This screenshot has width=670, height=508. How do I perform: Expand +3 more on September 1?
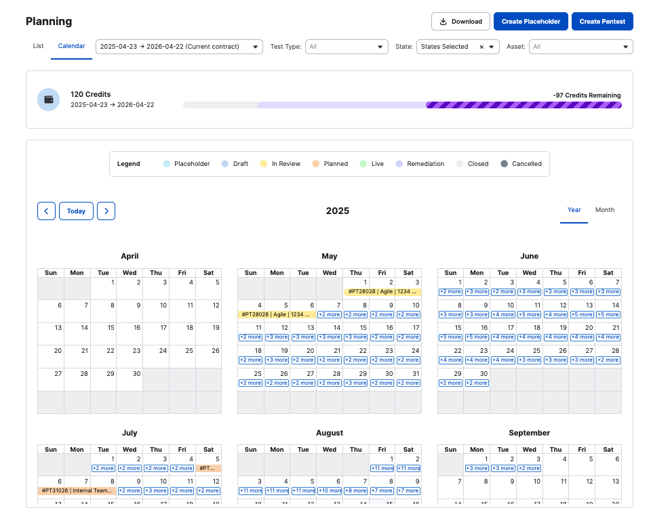coord(477,468)
